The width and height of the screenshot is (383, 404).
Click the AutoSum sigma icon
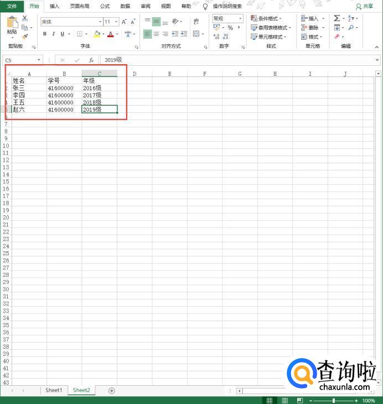pyautogui.click(x=337, y=18)
